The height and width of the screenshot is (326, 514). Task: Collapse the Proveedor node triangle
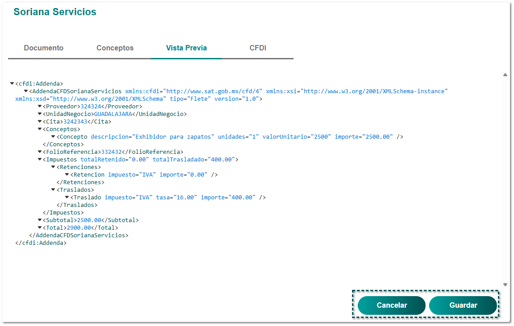tap(40, 106)
